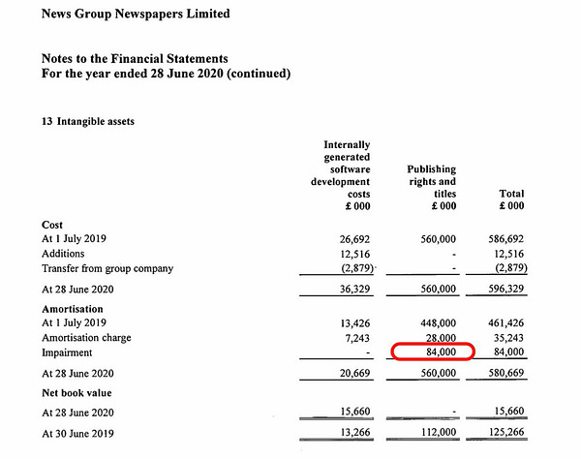Select the bold 'Amortisation' section label
Image resolution: width=581 pixels, height=459 pixels.
(73, 309)
